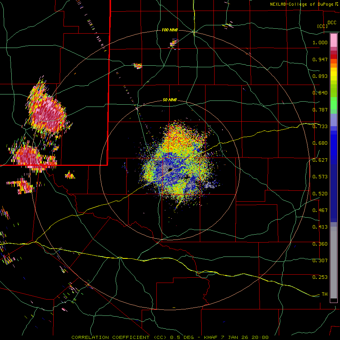Click the 0.253 legend value
The width and height of the screenshot is (340, 340).
point(320,277)
